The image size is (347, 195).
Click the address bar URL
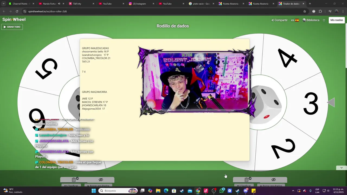coord(47,11)
